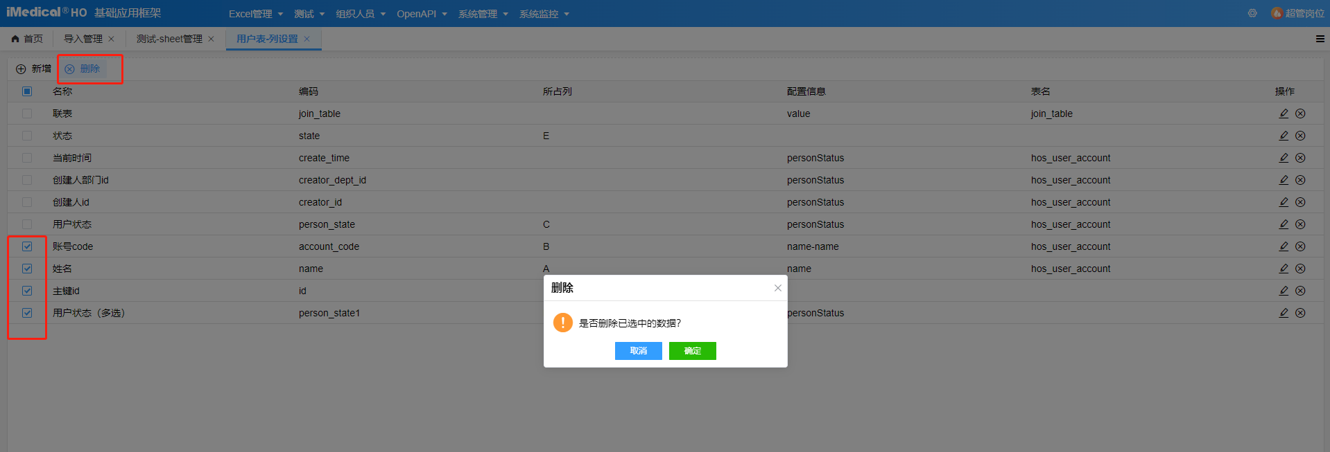Viewport: 1330px width, 452px height.
Task: Edit the person_state1 row with pencil icon
Action: tap(1284, 313)
